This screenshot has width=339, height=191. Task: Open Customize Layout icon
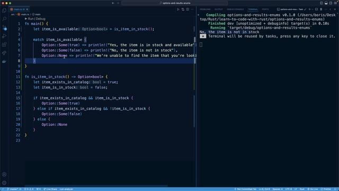click(x=335, y=3)
